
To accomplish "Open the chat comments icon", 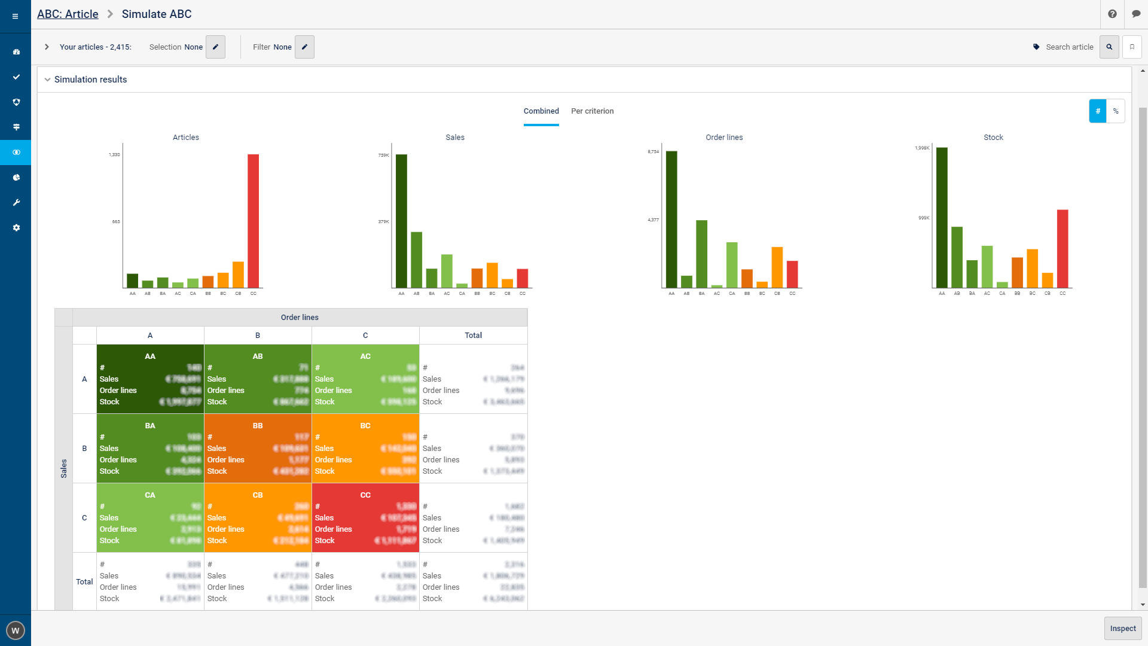I will pos(1136,14).
